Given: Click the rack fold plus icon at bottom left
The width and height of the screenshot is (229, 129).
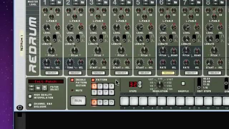Looking at the screenshot, I should [20, 107].
